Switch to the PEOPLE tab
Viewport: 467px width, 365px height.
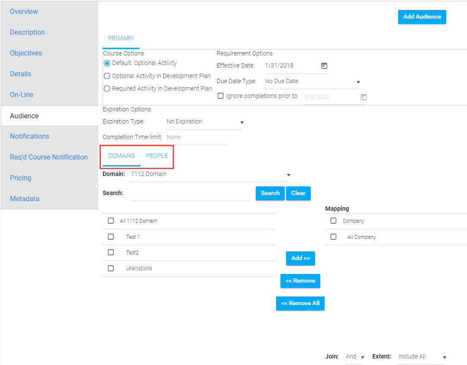pos(157,156)
